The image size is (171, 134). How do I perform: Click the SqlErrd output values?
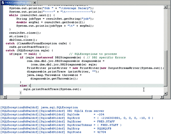point(125,118)
